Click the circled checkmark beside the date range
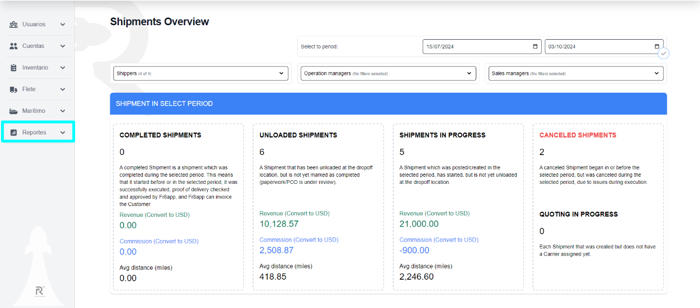Image resolution: width=700 pixels, height=308 pixels. [x=664, y=53]
